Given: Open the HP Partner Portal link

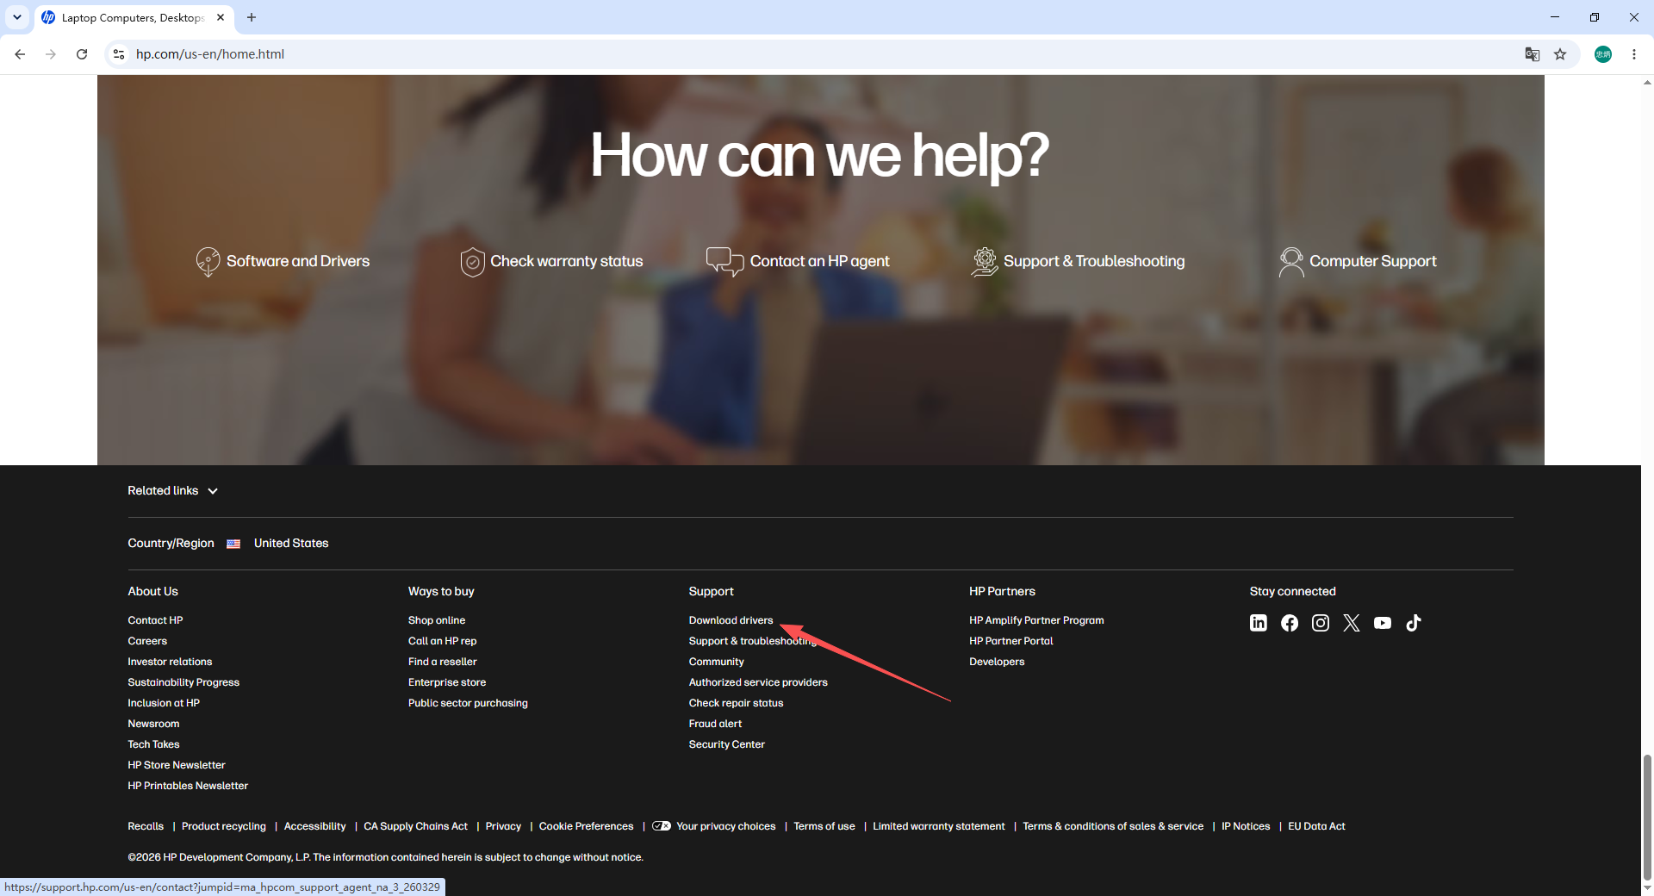Looking at the screenshot, I should tap(1011, 641).
